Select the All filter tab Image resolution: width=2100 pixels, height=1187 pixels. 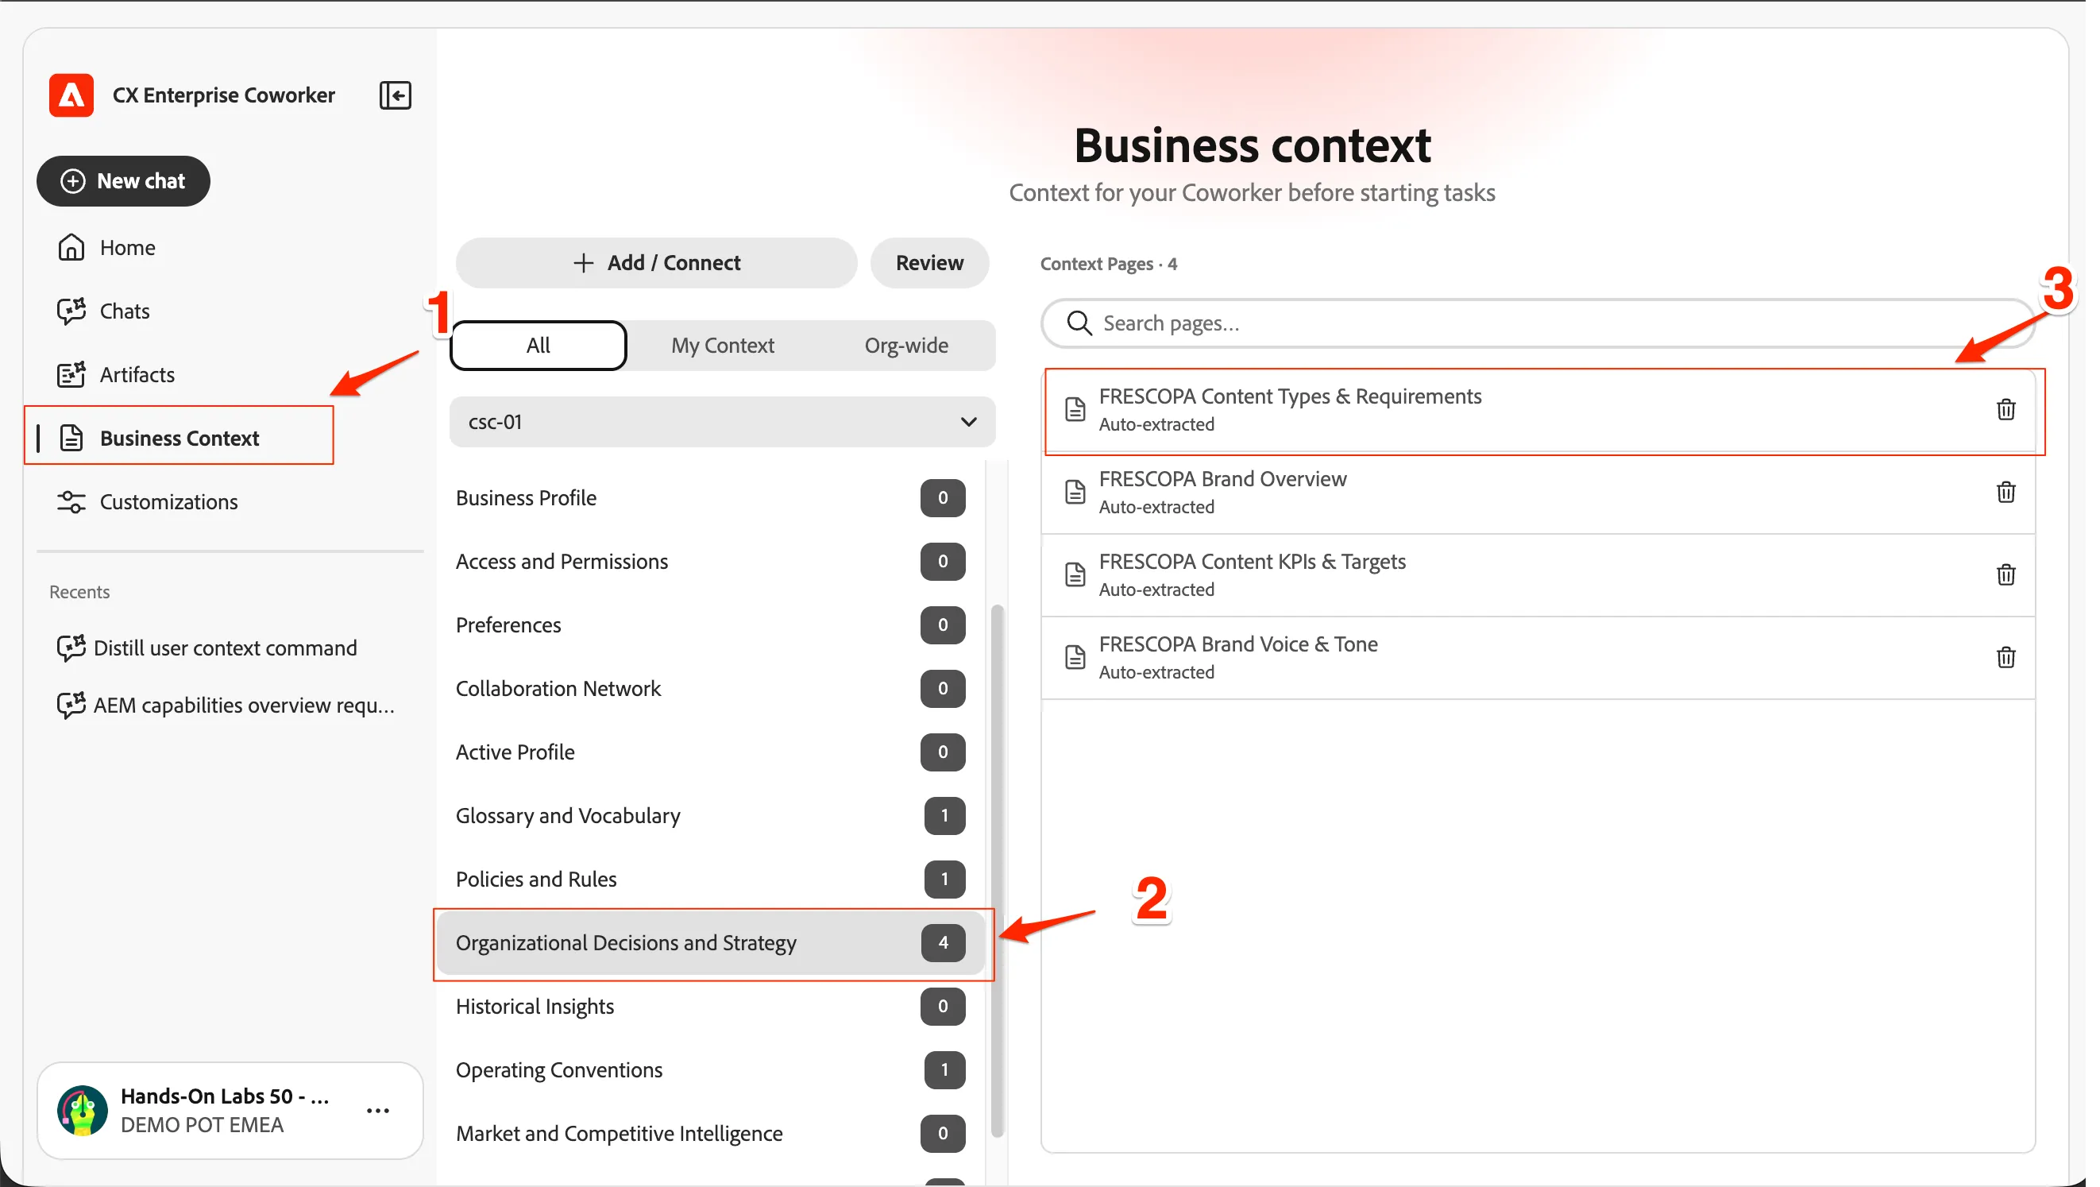(538, 345)
